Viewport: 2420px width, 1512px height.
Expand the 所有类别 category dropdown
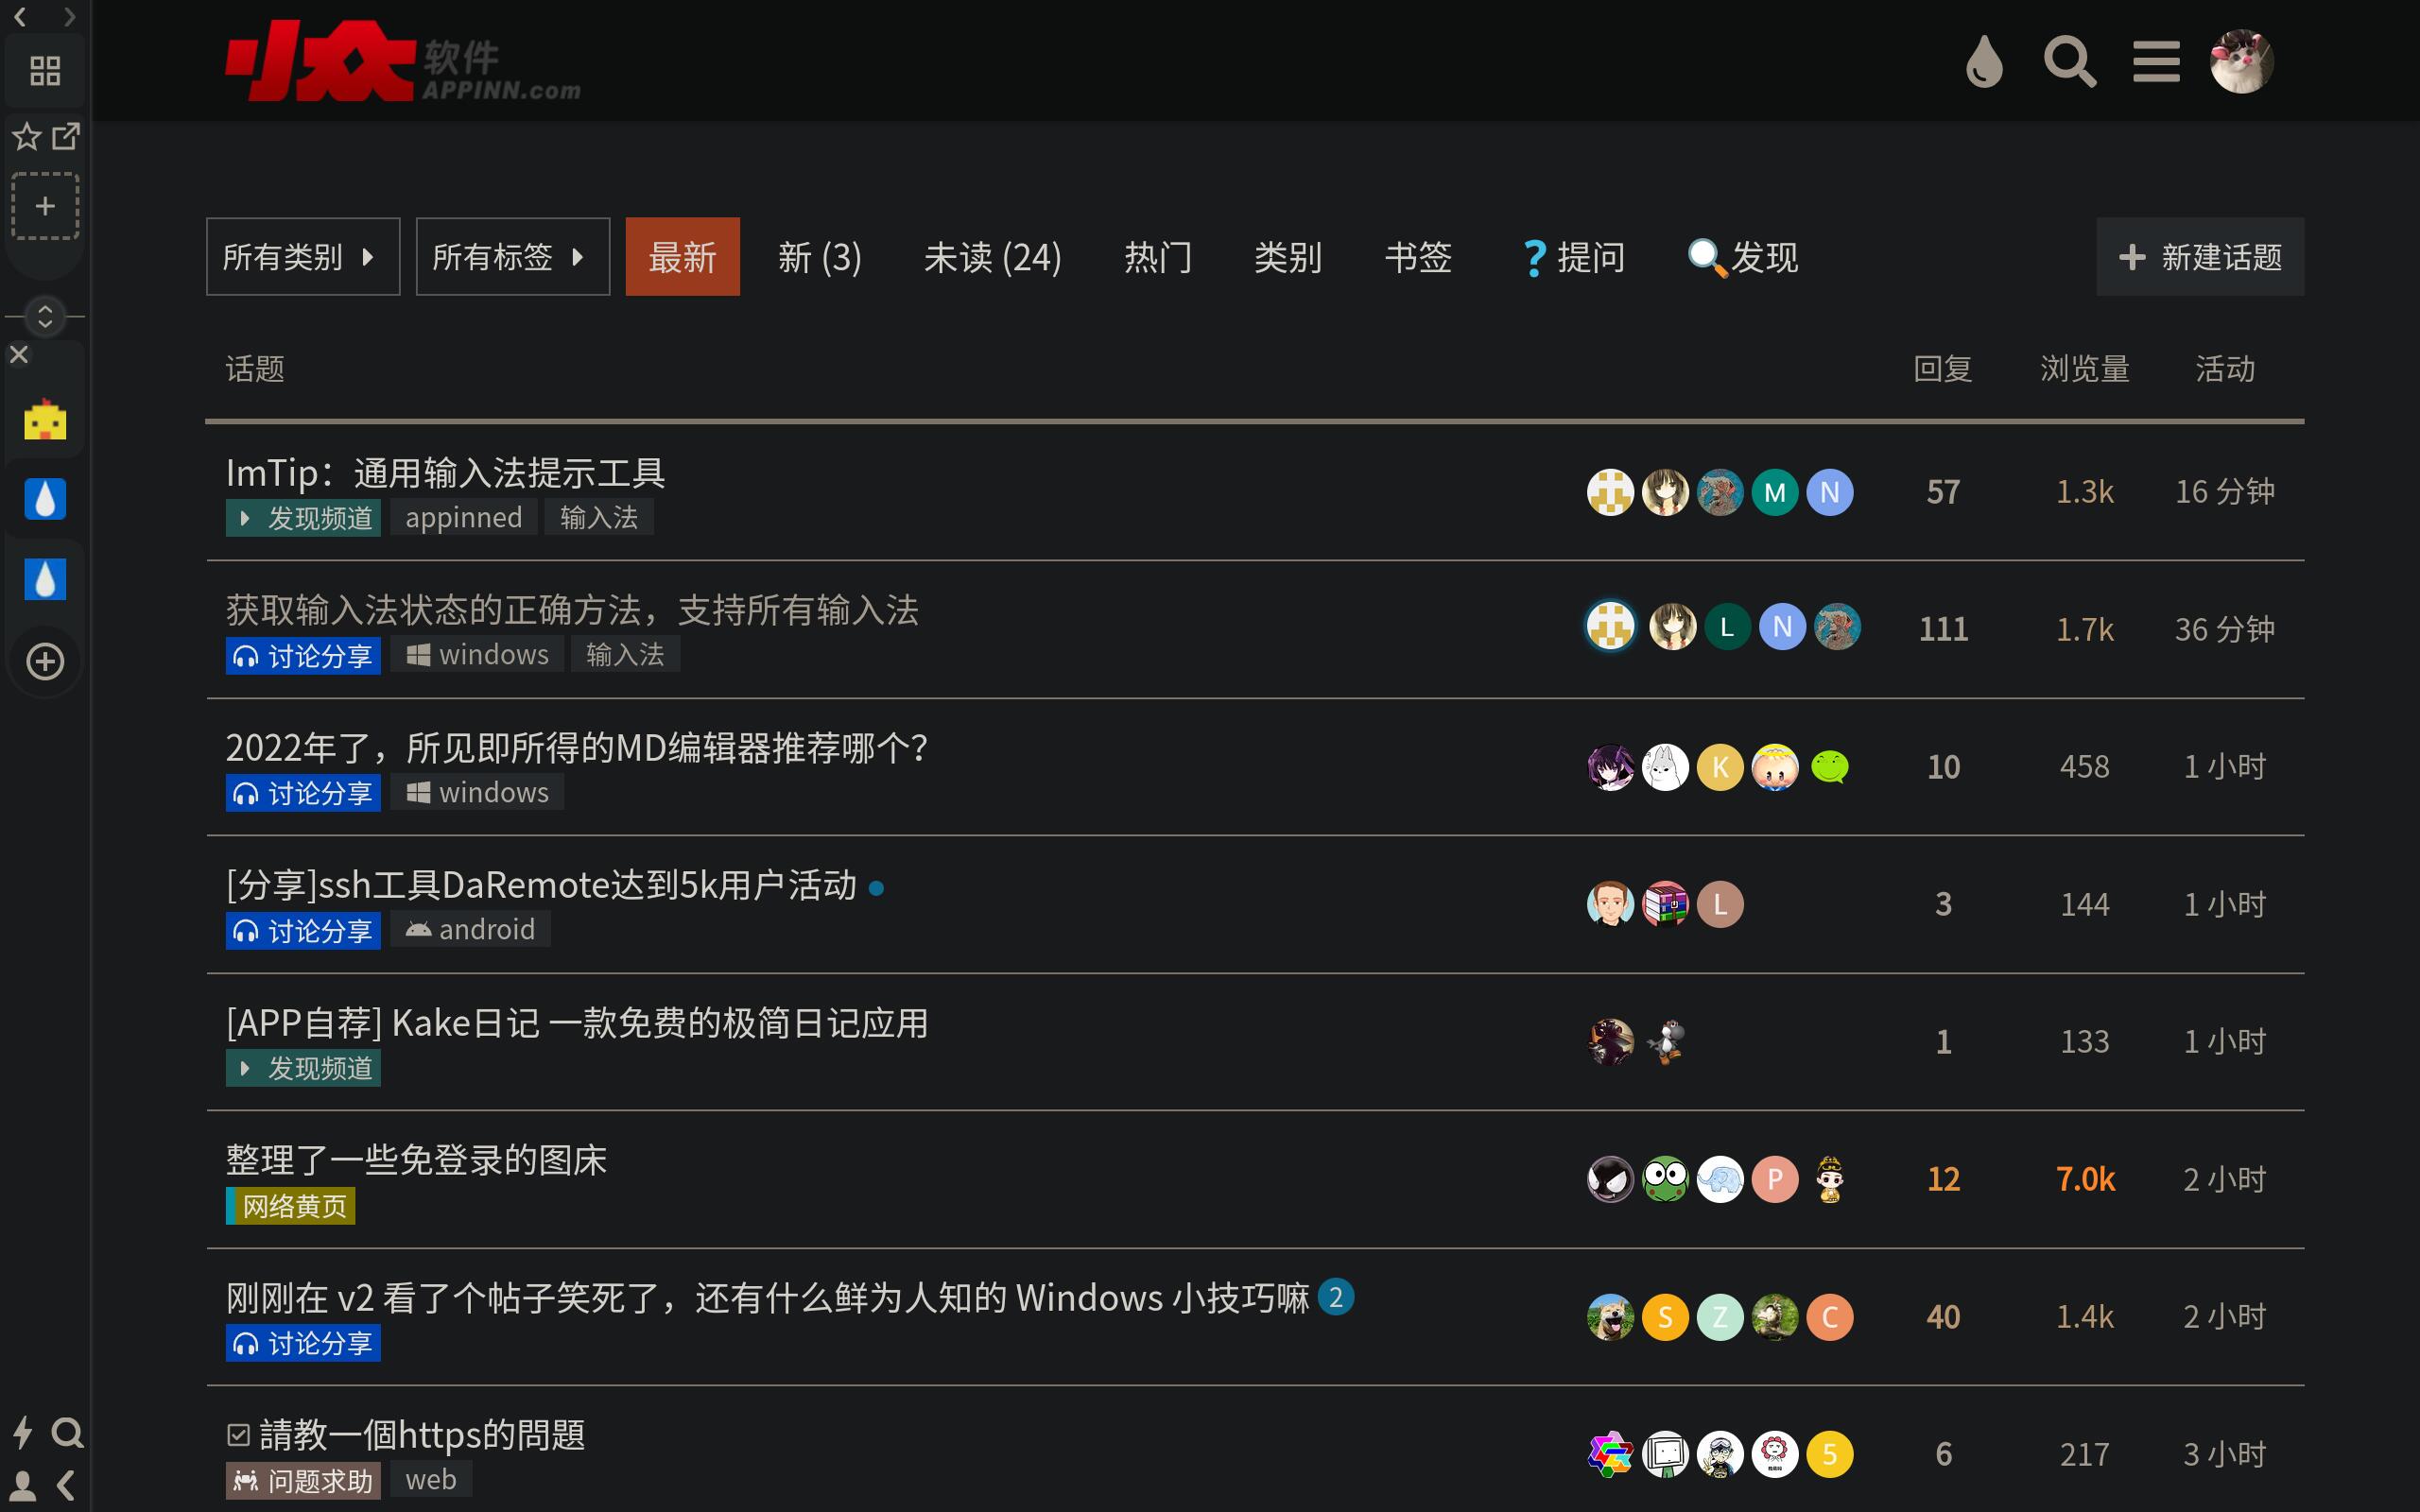tap(302, 257)
